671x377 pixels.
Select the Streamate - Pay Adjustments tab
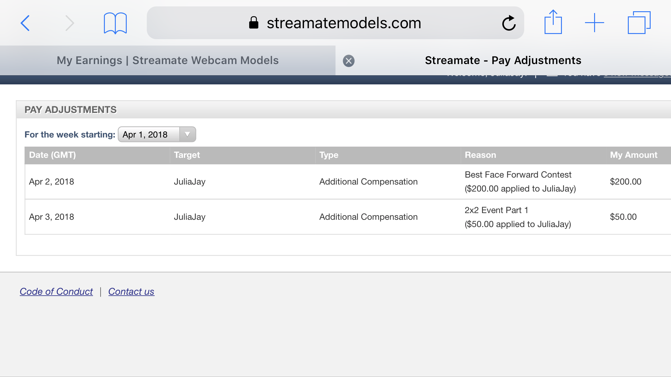coord(503,60)
